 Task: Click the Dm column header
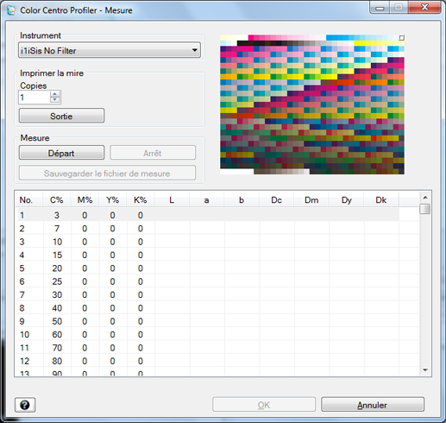click(311, 199)
